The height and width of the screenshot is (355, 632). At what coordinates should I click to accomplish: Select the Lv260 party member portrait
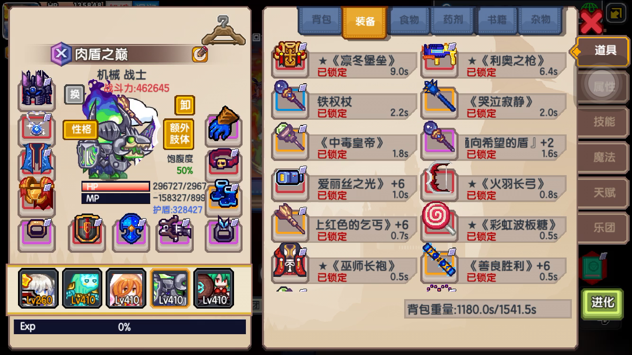click(38, 288)
